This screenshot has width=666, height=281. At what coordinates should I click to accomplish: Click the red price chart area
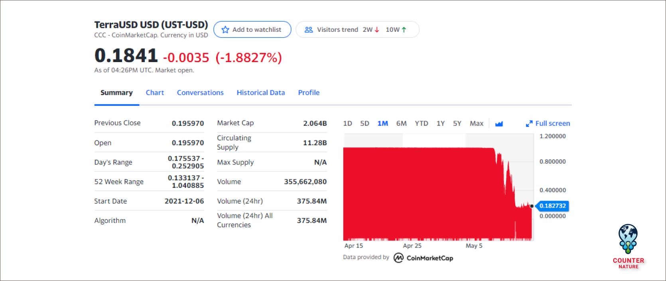tap(437, 194)
